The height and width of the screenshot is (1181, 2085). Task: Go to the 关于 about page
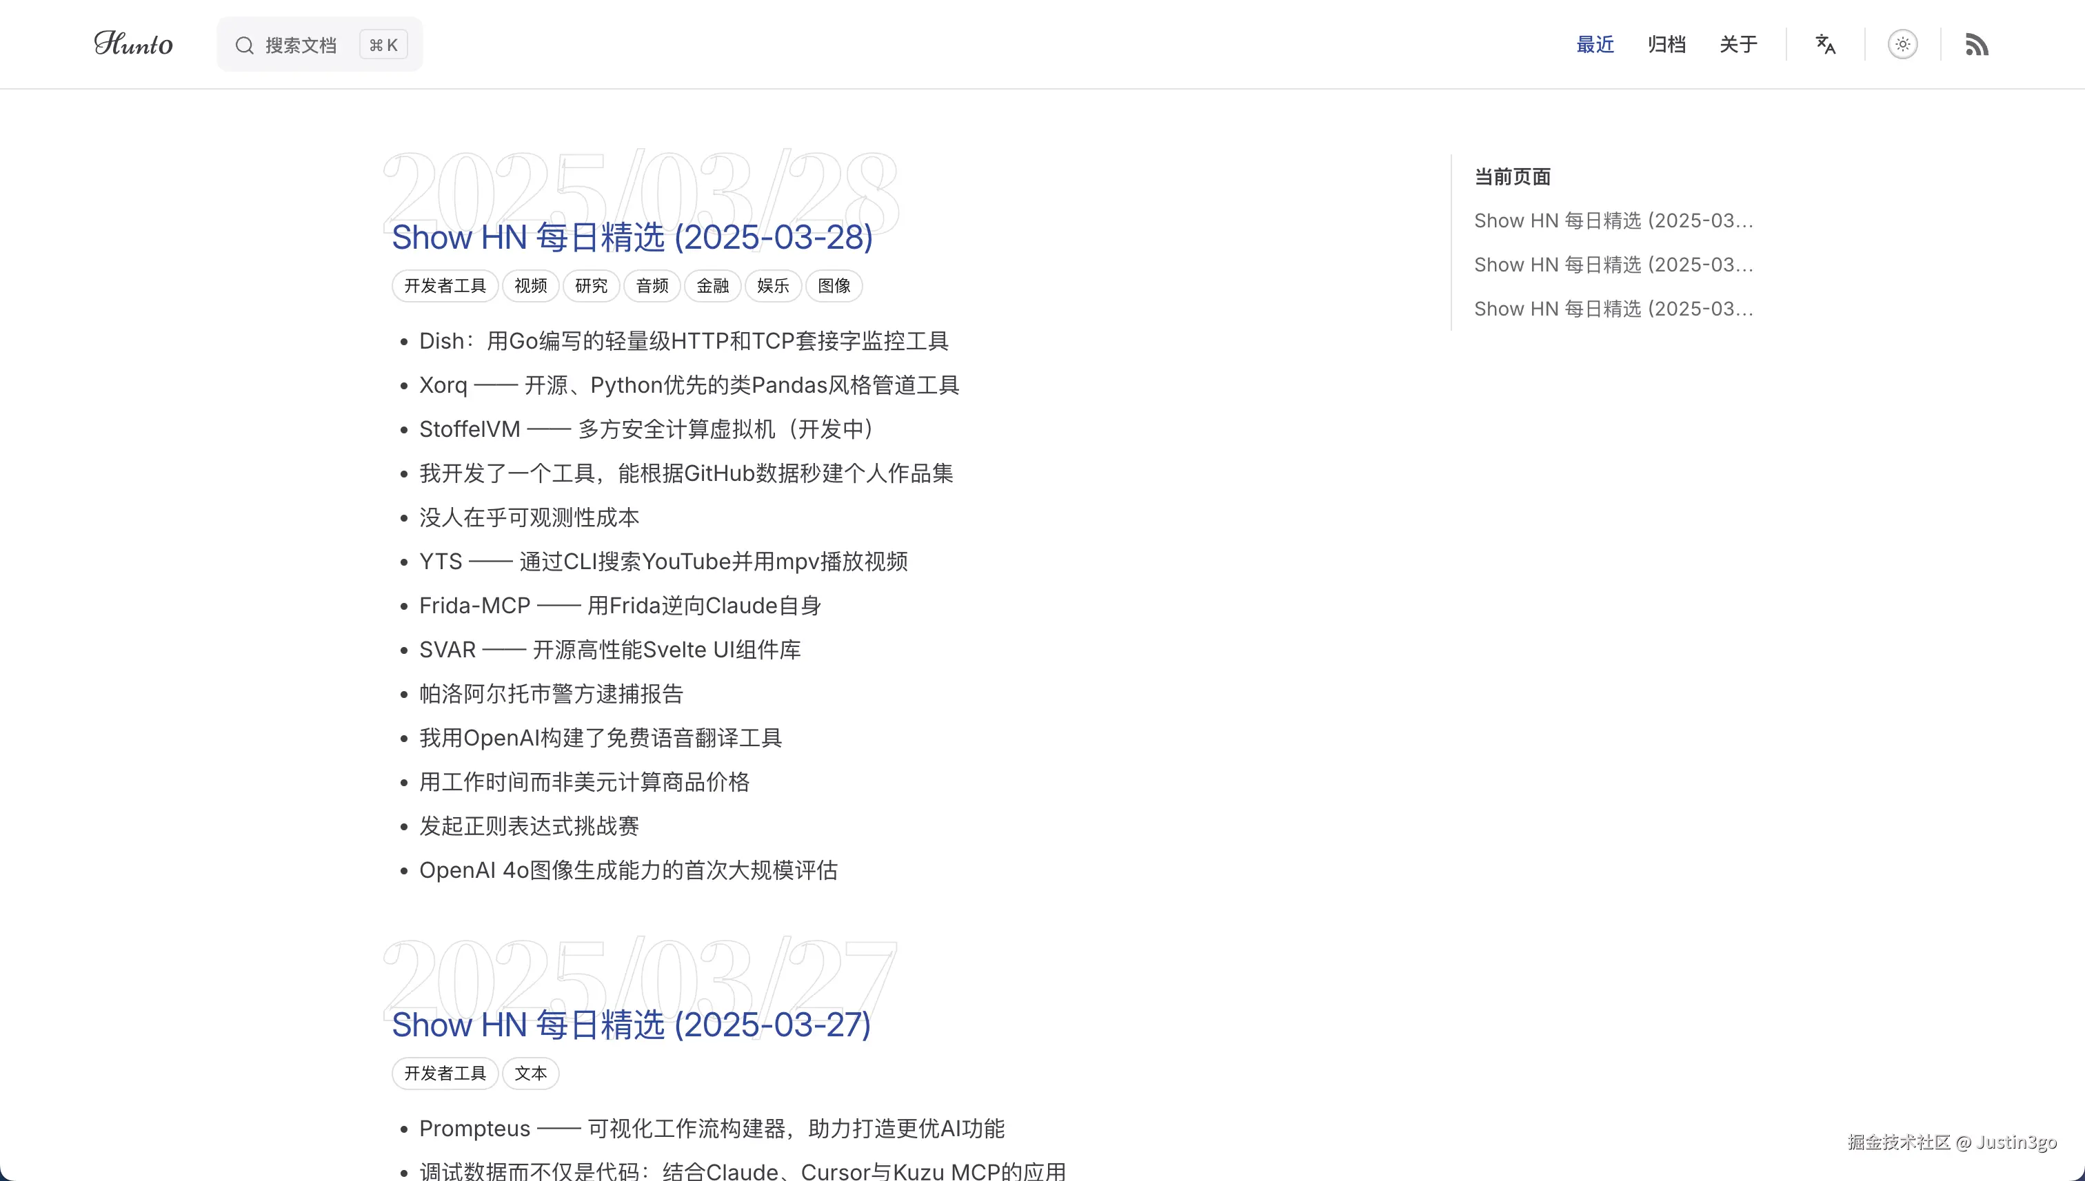point(1737,44)
